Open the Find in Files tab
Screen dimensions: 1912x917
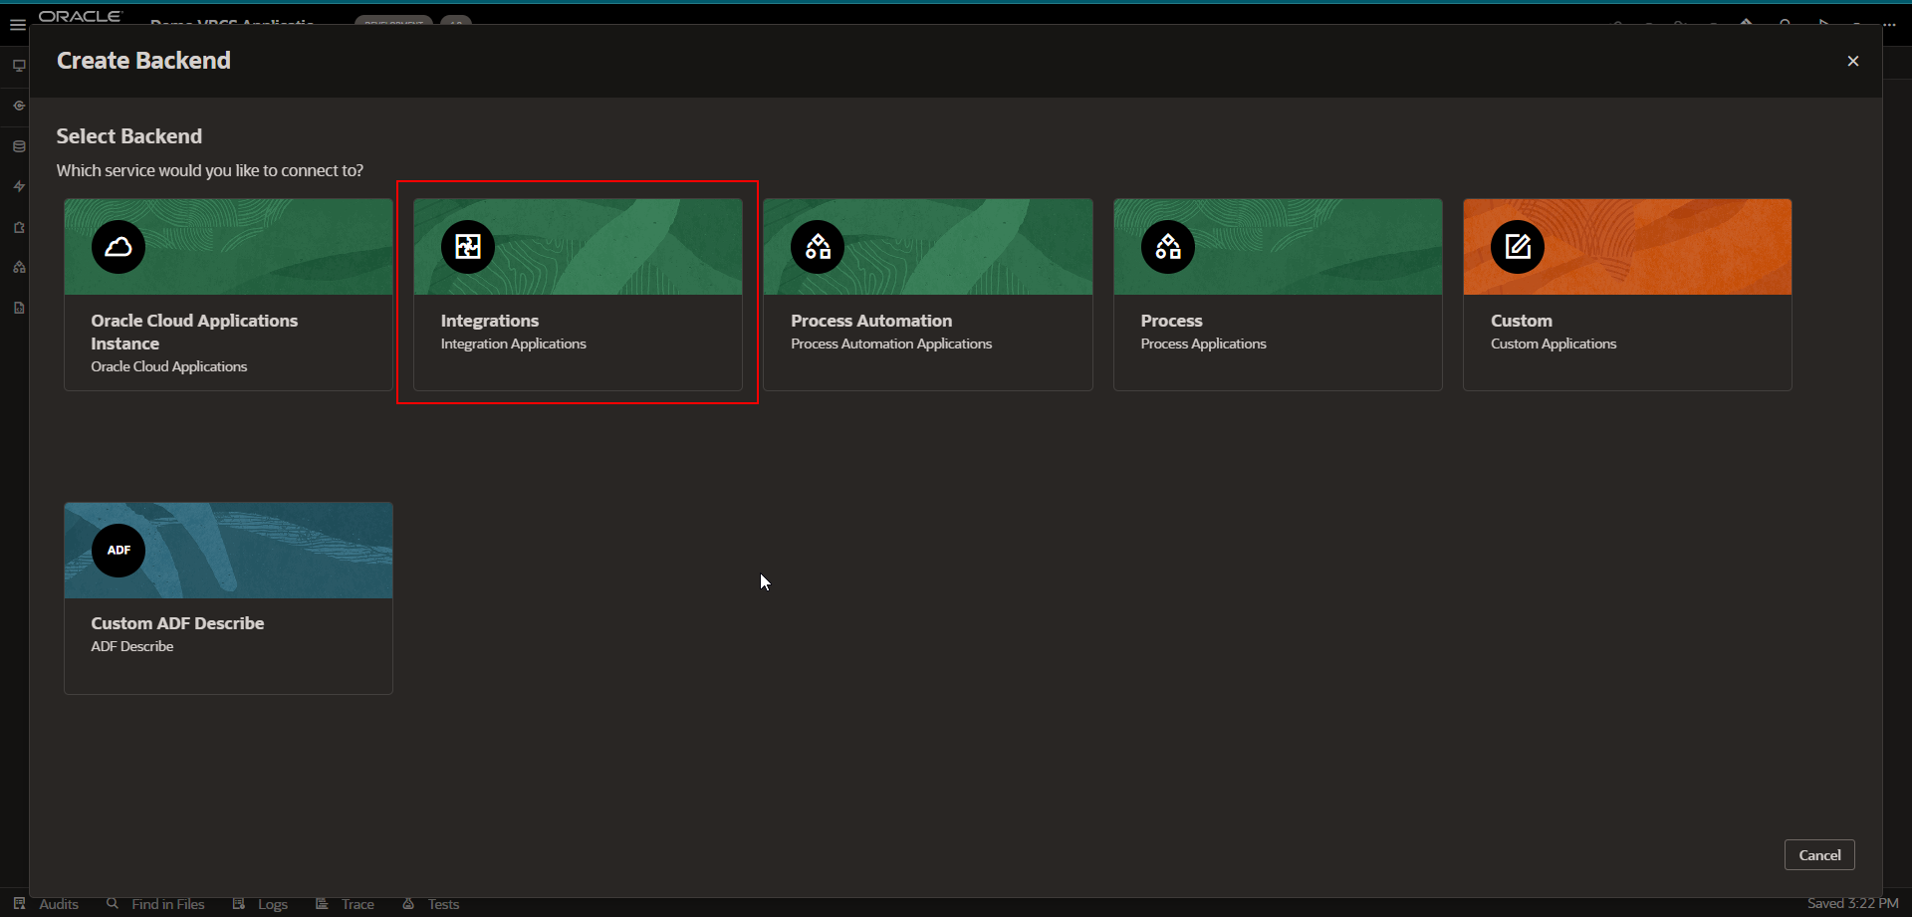(x=155, y=904)
